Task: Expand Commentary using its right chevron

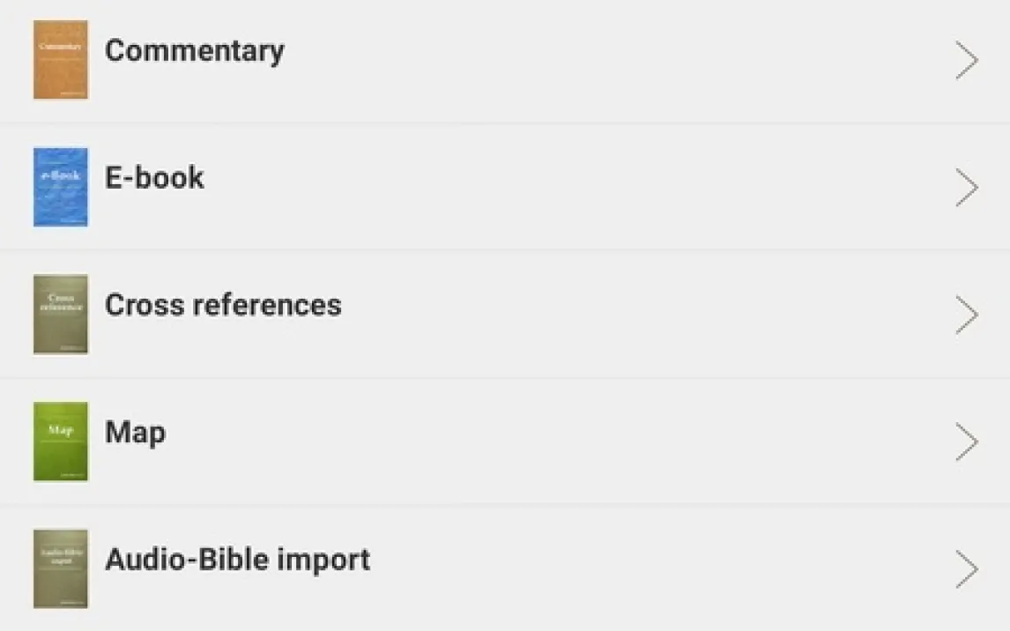Action: 967,61
